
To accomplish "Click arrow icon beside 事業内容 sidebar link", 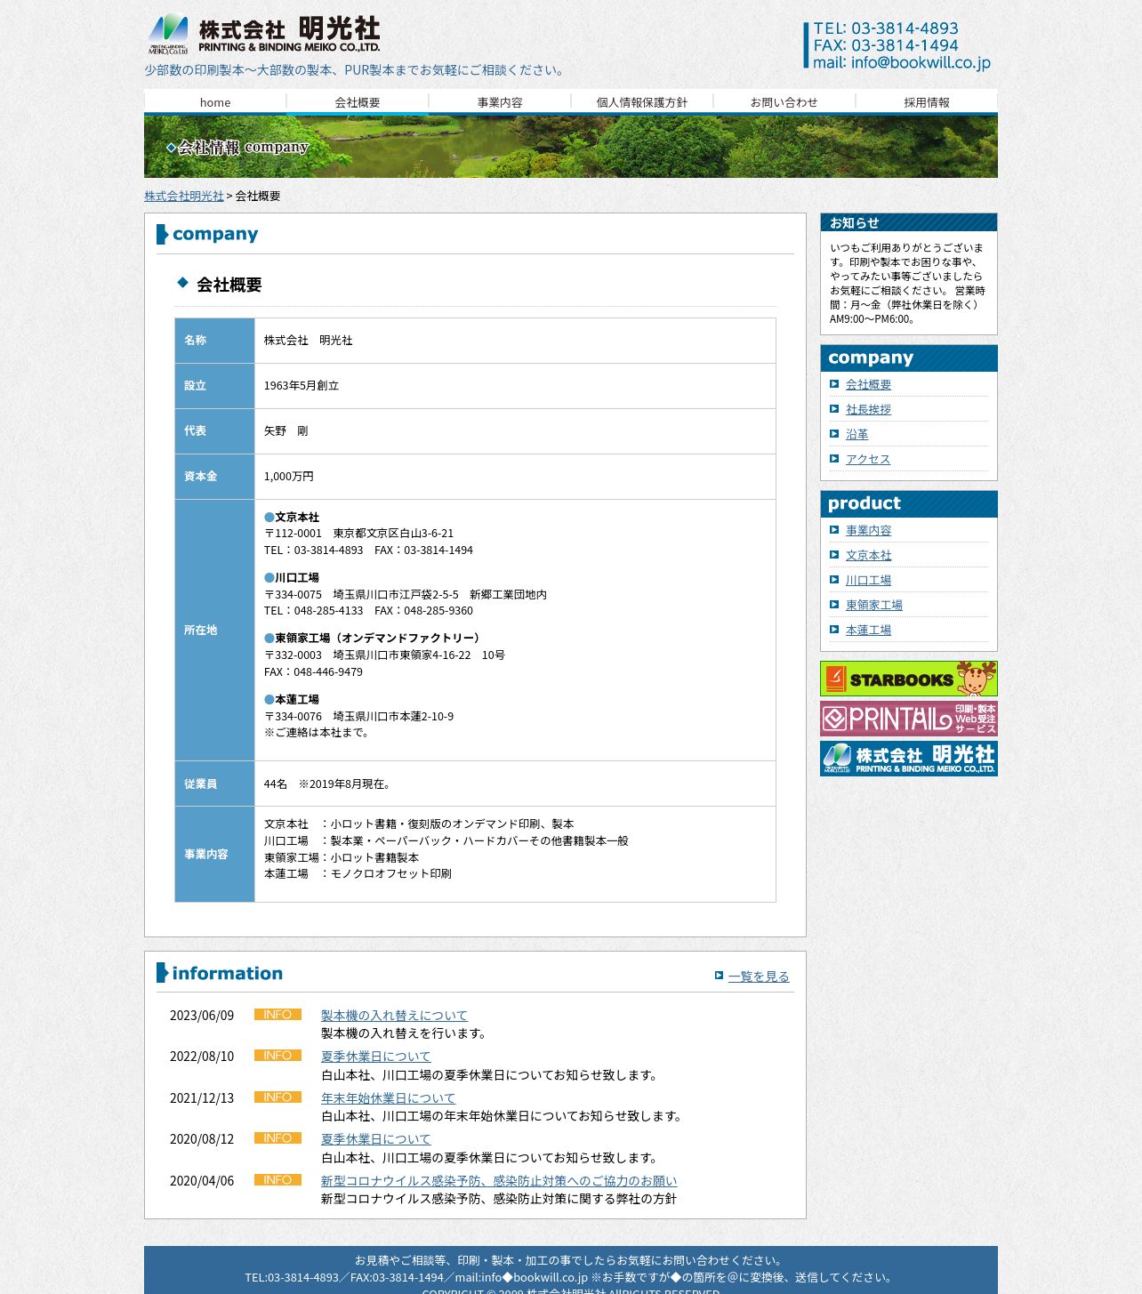I will [x=834, y=530].
